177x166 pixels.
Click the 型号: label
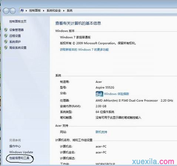pos(63,88)
